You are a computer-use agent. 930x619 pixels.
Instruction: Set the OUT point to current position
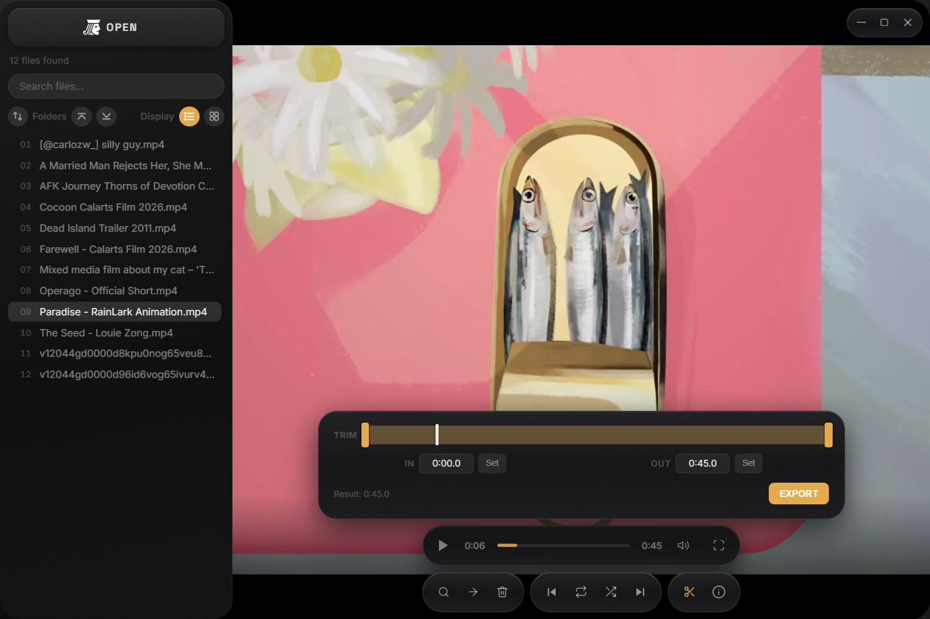[x=749, y=463]
